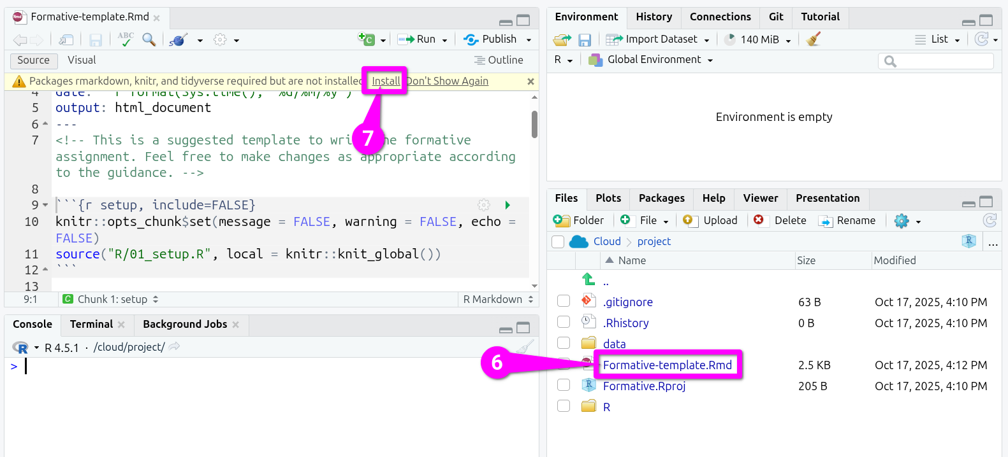
Task: Click the insert new chunk icon
Action: (366, 39)
